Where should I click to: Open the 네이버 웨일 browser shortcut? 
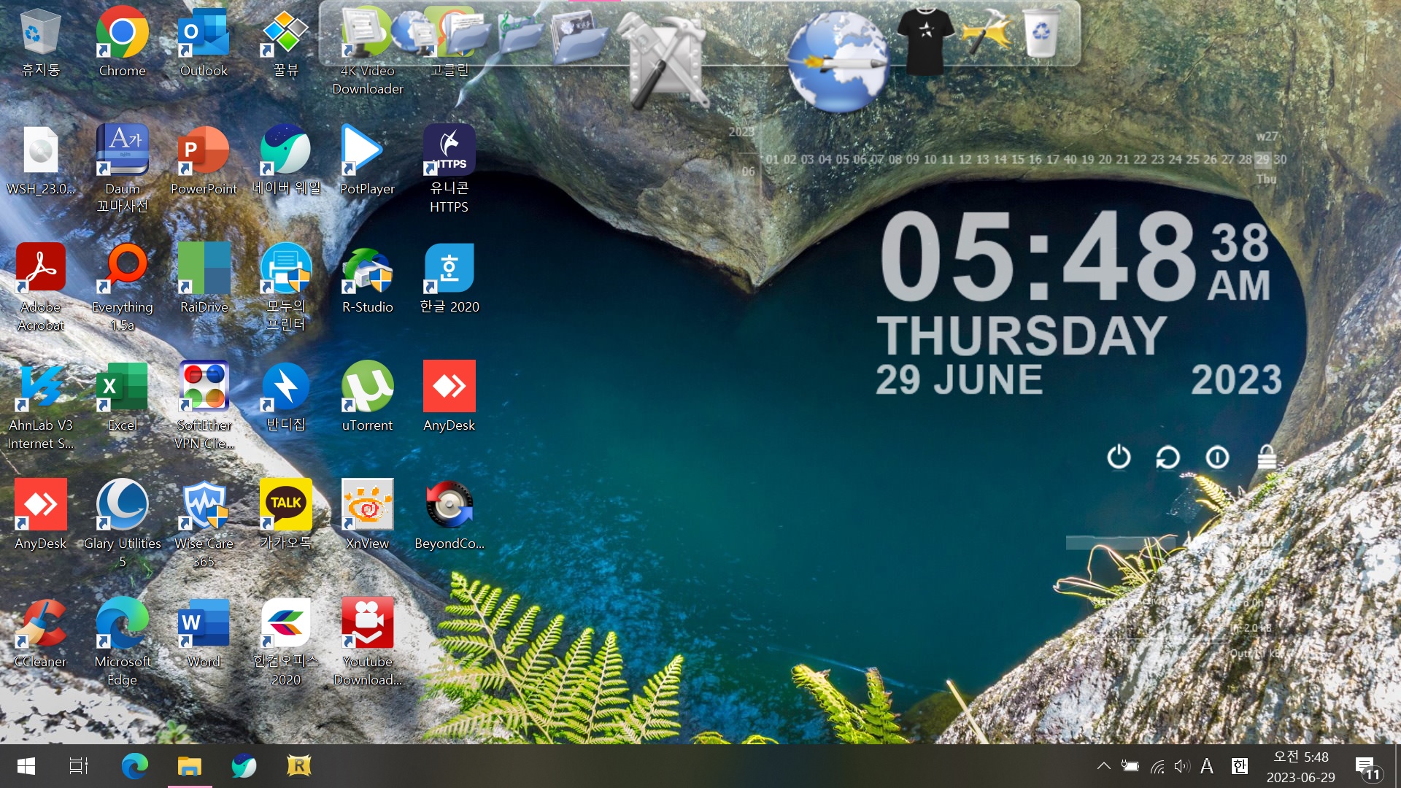285,161
